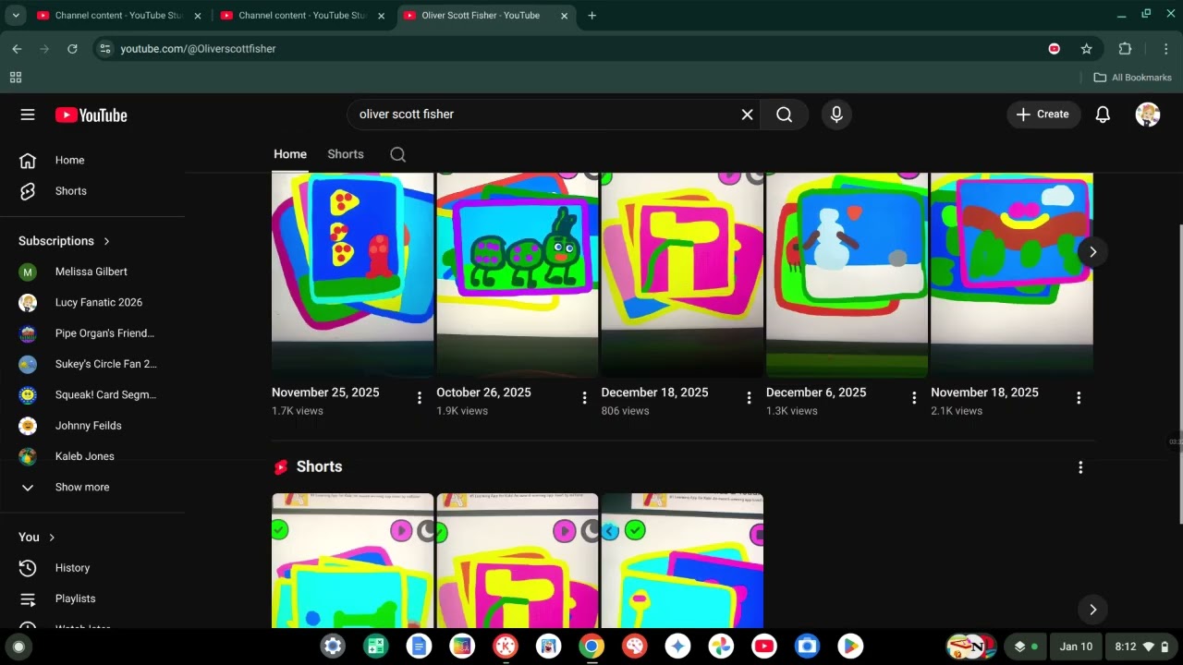Expand the Subscriptions section
The width and height of the screenshot is (1183, 665).
[x=65, y=241]
